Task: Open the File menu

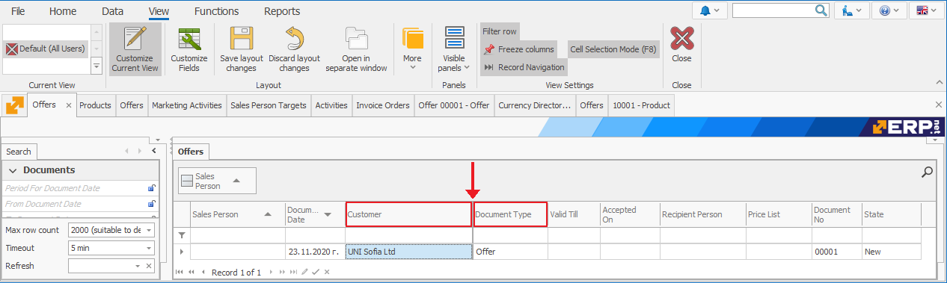Action: (18, 11)
